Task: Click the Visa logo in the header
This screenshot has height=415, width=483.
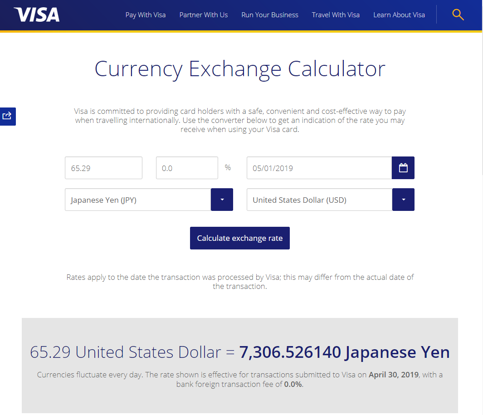Action: point(37,15)
